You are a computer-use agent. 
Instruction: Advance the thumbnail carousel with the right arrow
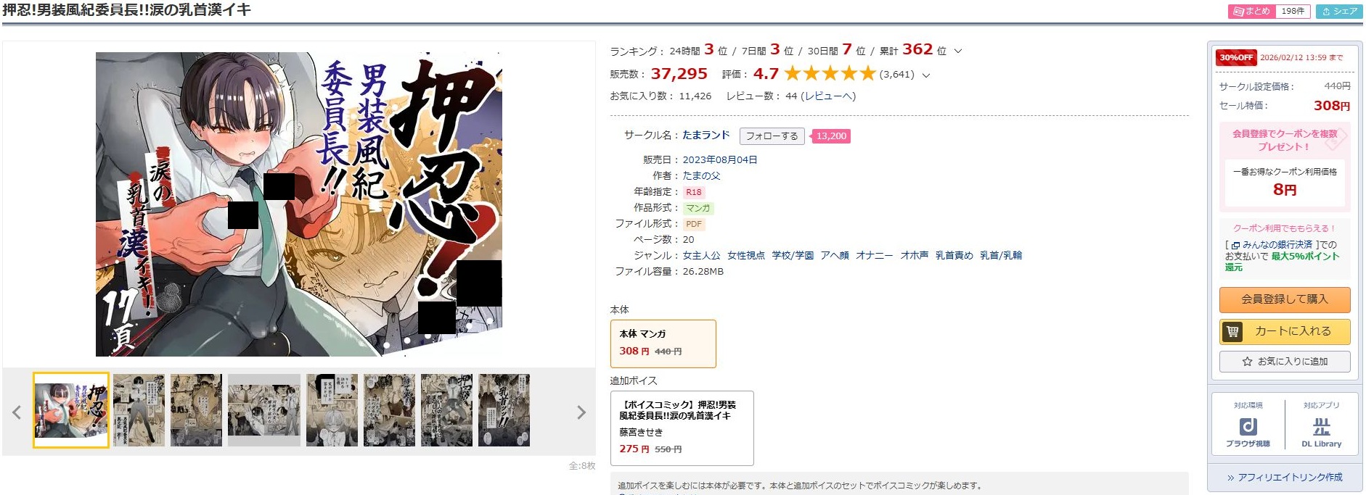click(581, 412)
